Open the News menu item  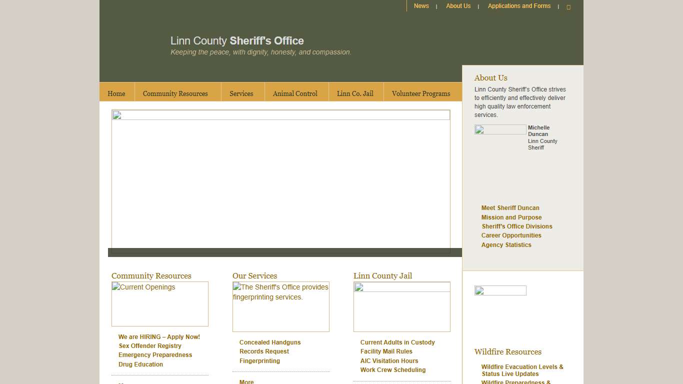pyautogui.click(x=421, y=6)
